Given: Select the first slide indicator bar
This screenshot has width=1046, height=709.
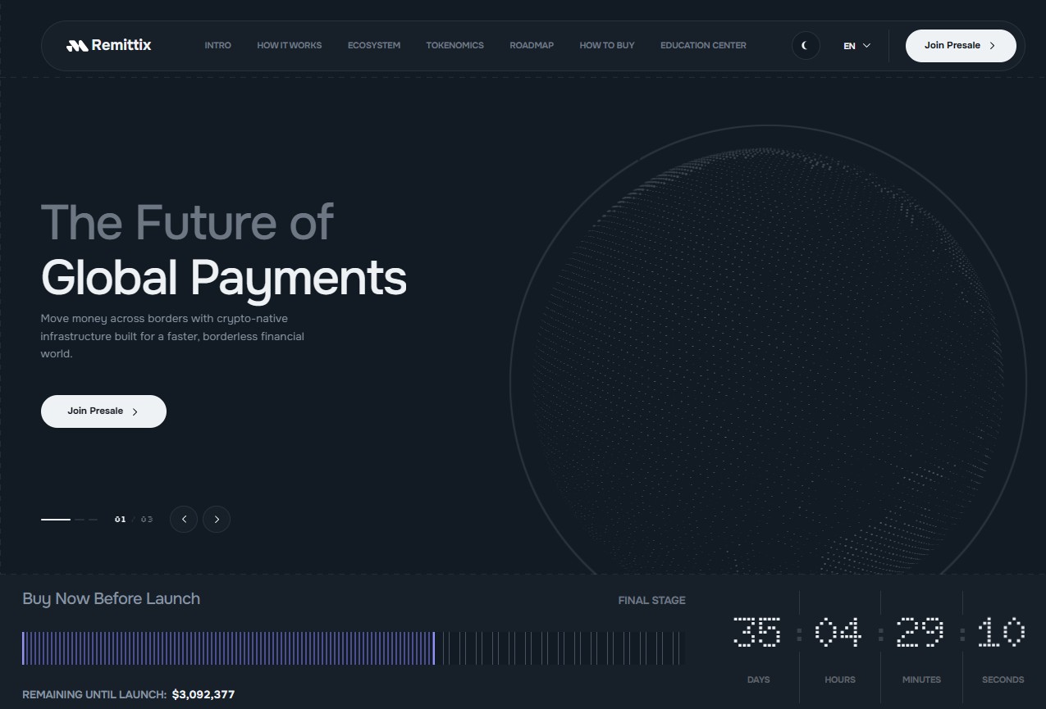Looking at the screenshot, I should click(x=56, y=520).
